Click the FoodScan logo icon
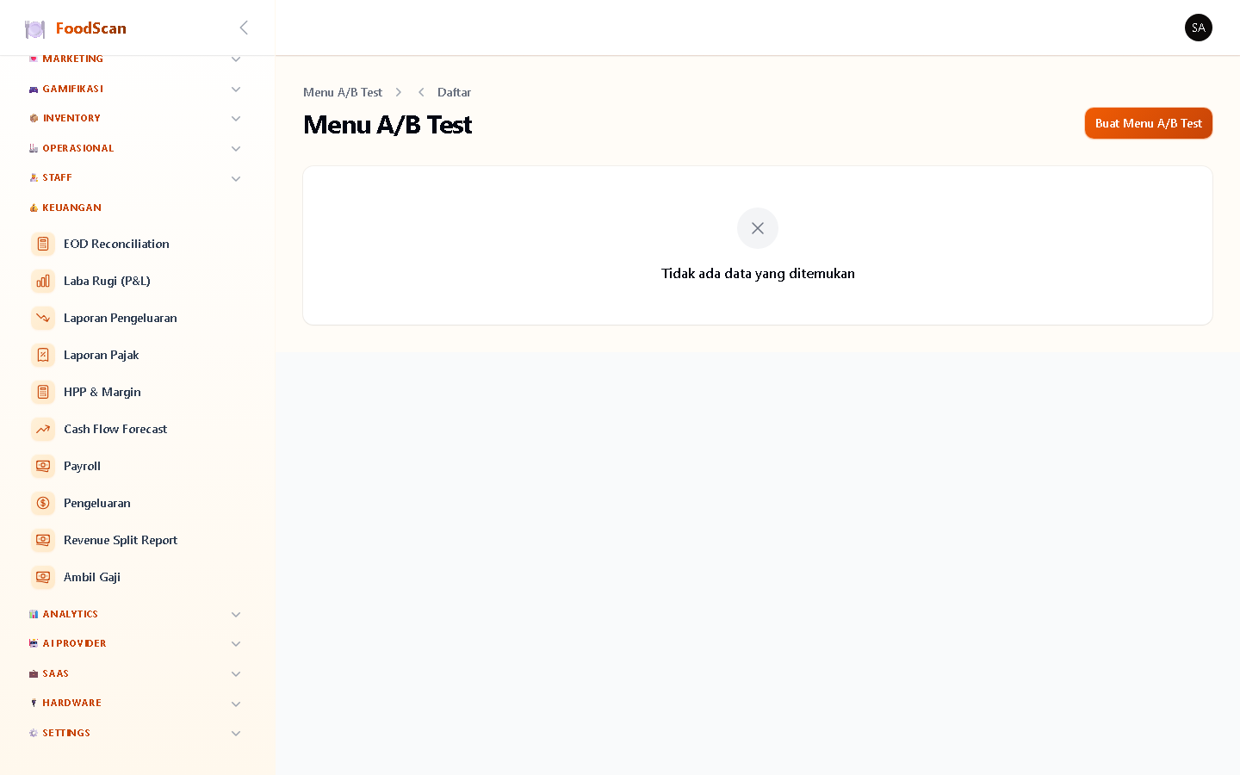The image size is (1240, 775). (34, 28)
